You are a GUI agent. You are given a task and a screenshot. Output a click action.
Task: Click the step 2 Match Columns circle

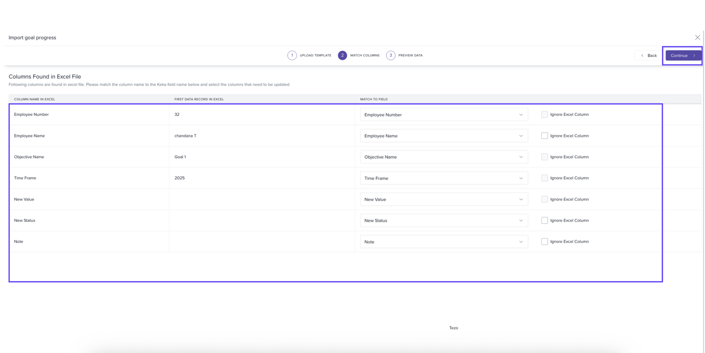tap(342, 55)
